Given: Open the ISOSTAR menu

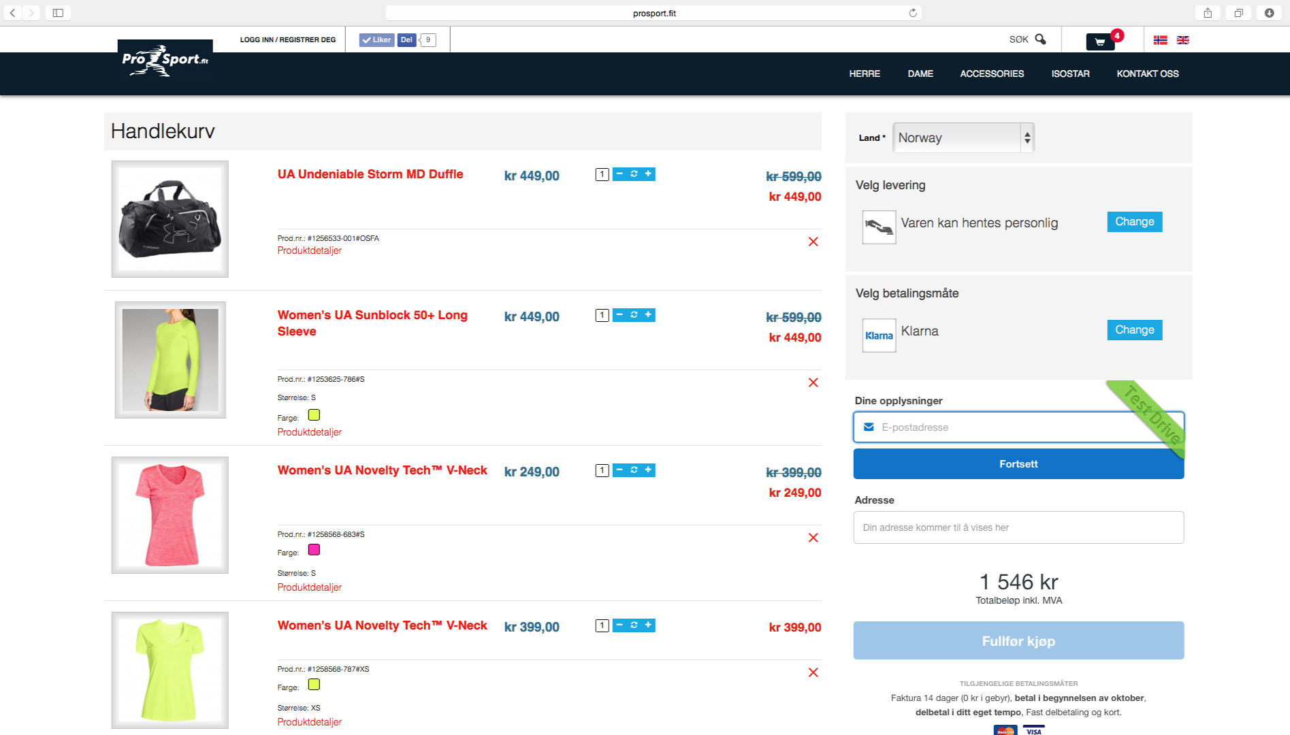Looking at the screenshot, I should click(1070, 73).
